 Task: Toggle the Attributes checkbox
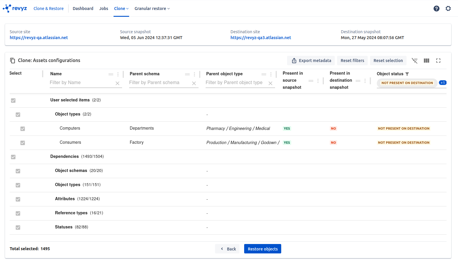[x=18, y=199]
